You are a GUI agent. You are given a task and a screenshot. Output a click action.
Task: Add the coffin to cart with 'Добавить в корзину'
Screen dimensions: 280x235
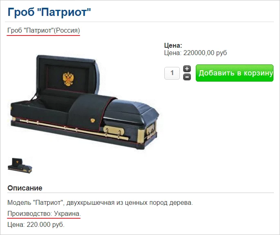tap(235, 73)
